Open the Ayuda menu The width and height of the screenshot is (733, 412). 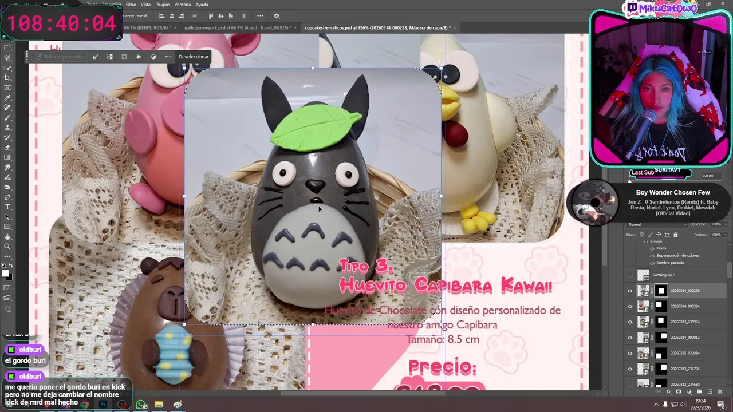[202, 4]
